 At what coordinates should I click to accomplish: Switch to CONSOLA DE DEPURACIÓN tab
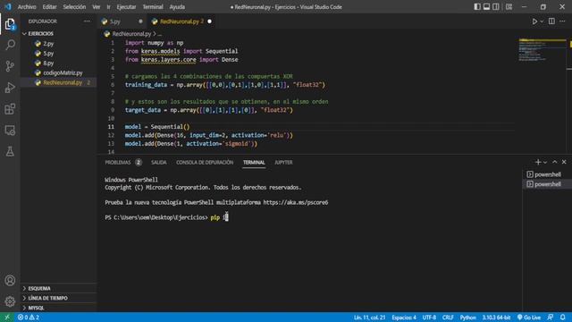tap(205, 163)
